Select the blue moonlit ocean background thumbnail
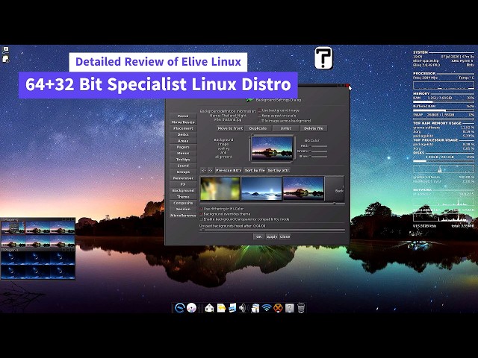This screenshot has height=358, width=478. tap(261, 189)
